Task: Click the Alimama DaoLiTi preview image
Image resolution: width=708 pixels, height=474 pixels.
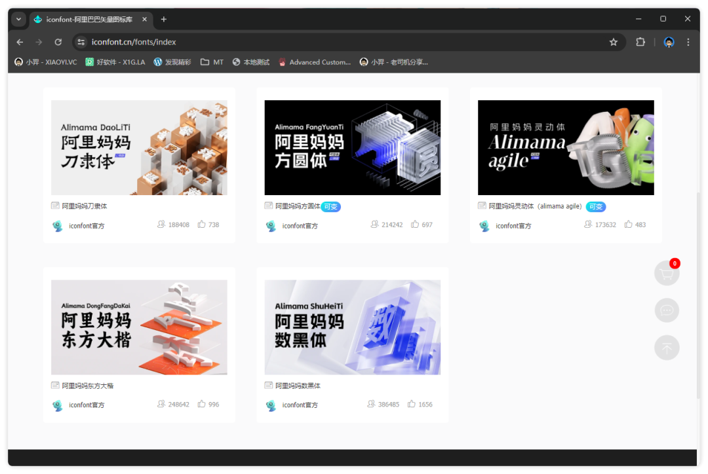Action: click(x=139, y=147)
